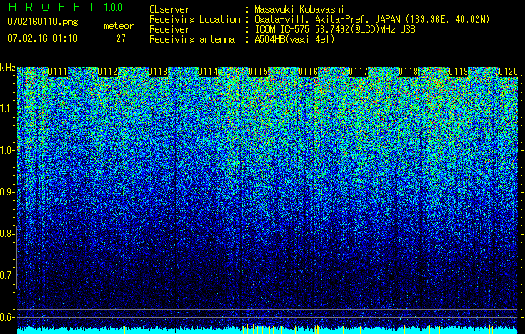
Task: Click the meteor count label
Action: coord(119,26)
